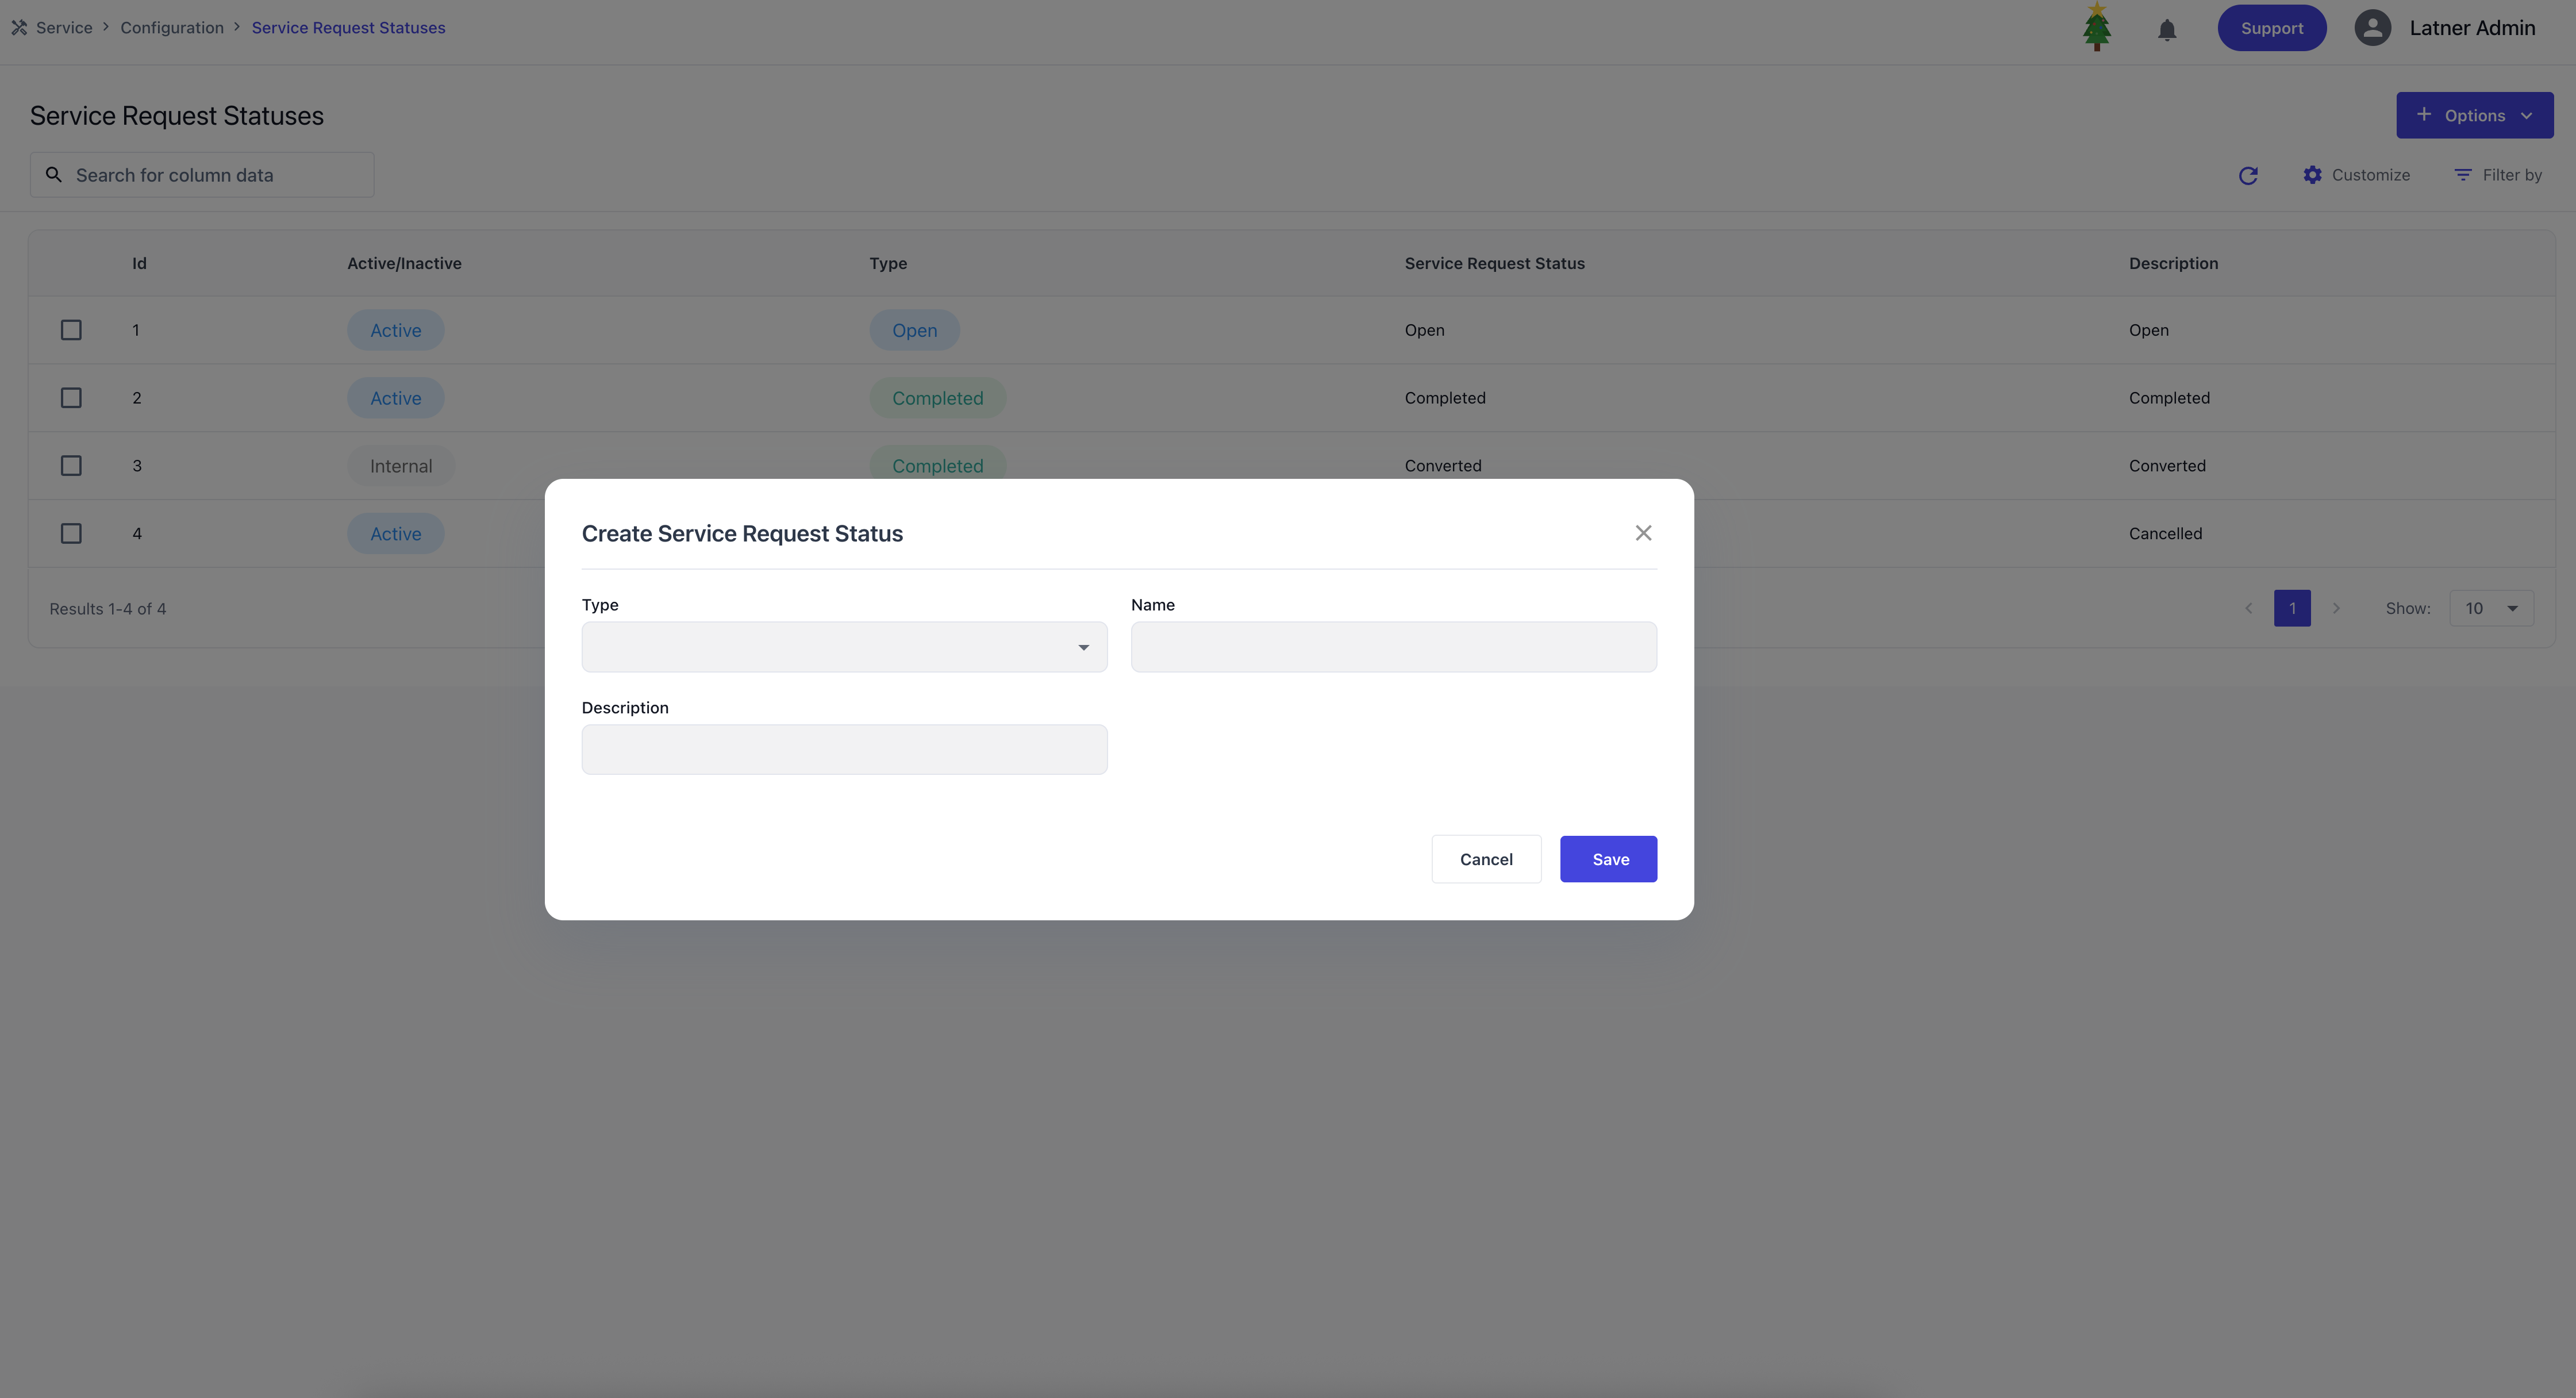Click the Service tools icon in breadcrumb
This screenshot has width=2576, height=1398.
pos(19,28)
